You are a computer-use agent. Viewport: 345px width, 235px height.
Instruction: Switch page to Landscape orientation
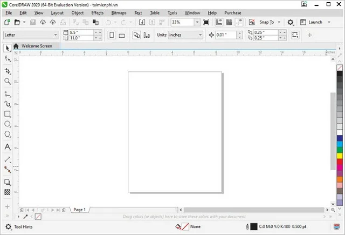122,35
